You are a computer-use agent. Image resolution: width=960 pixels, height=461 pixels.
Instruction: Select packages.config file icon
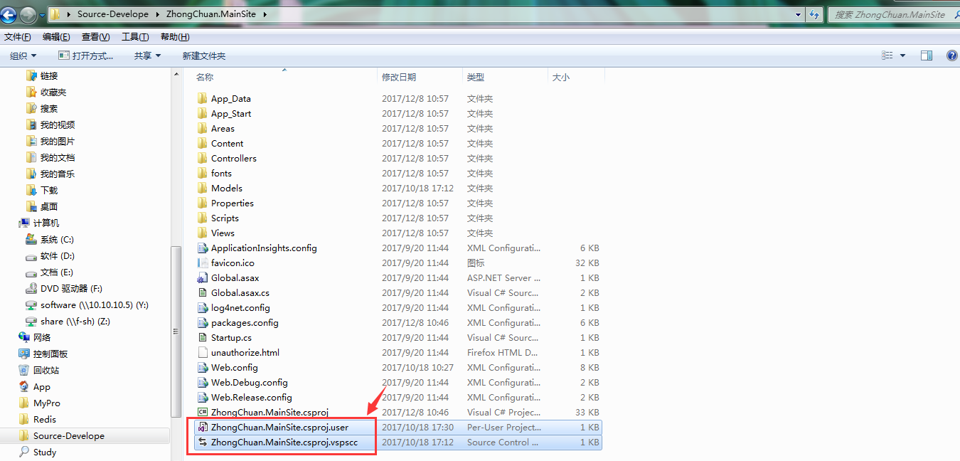(x=203, y=323)
